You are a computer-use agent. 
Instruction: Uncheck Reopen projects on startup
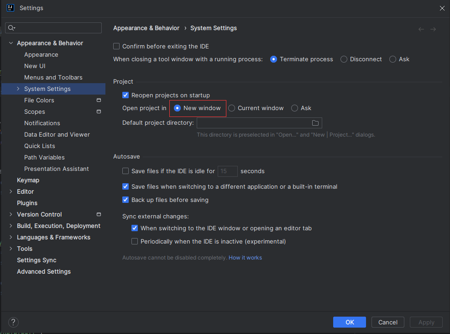pyautogui.click(x=126, y=95)
